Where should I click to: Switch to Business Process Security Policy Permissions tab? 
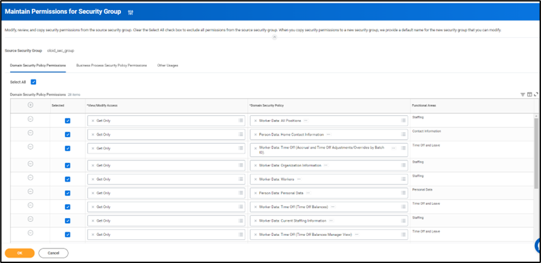coord(112,65)
